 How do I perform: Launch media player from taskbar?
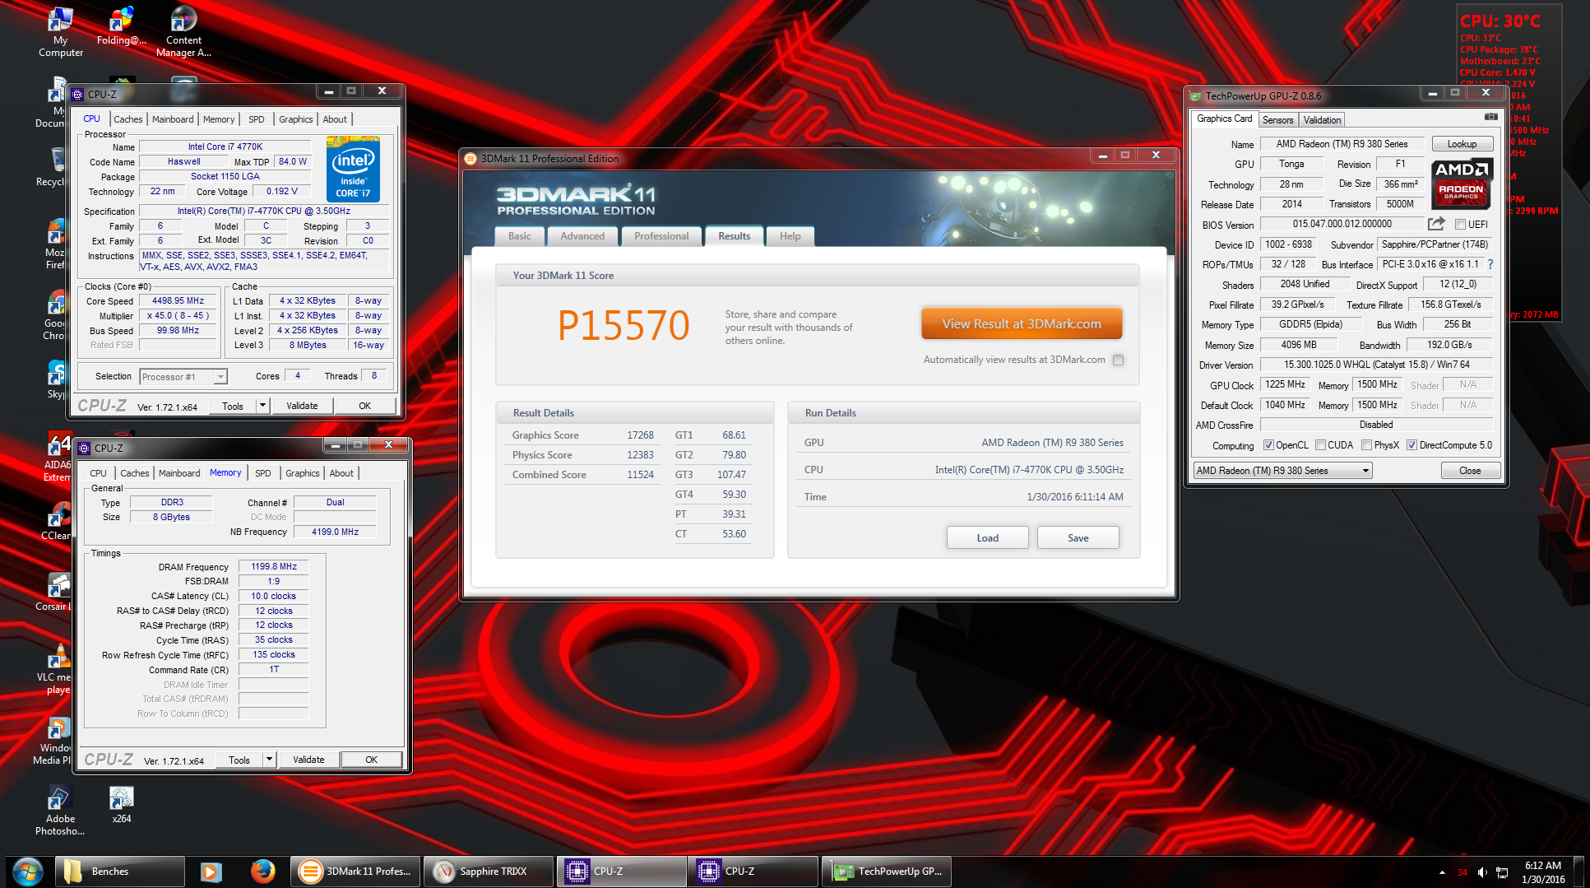(x=211, y=872)
